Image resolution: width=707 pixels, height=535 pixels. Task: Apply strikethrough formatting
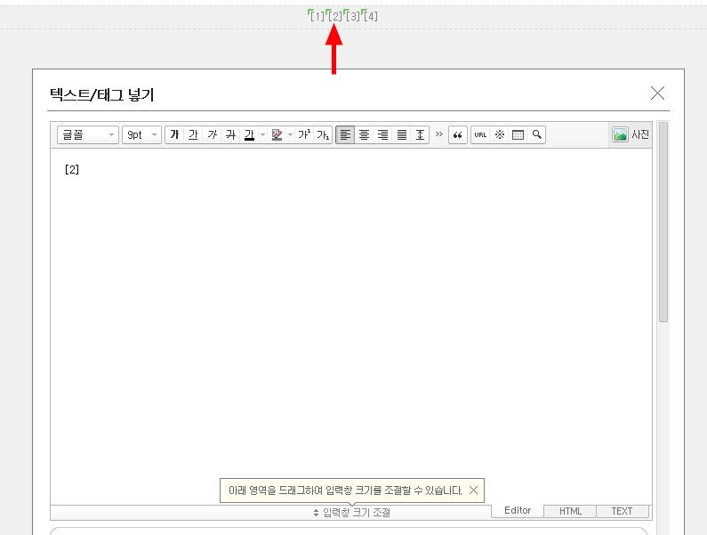click(x=230, y=134)
